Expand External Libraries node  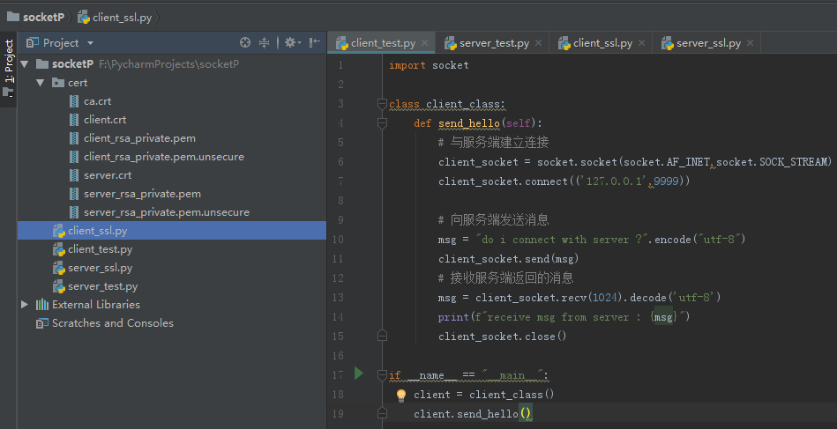(x=25, y=305)
